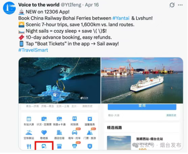Image resolution: width=188 pixels, height=154 pixels.
Task: Open the Voice to the world profile avatar
Action: coord(9,8)
